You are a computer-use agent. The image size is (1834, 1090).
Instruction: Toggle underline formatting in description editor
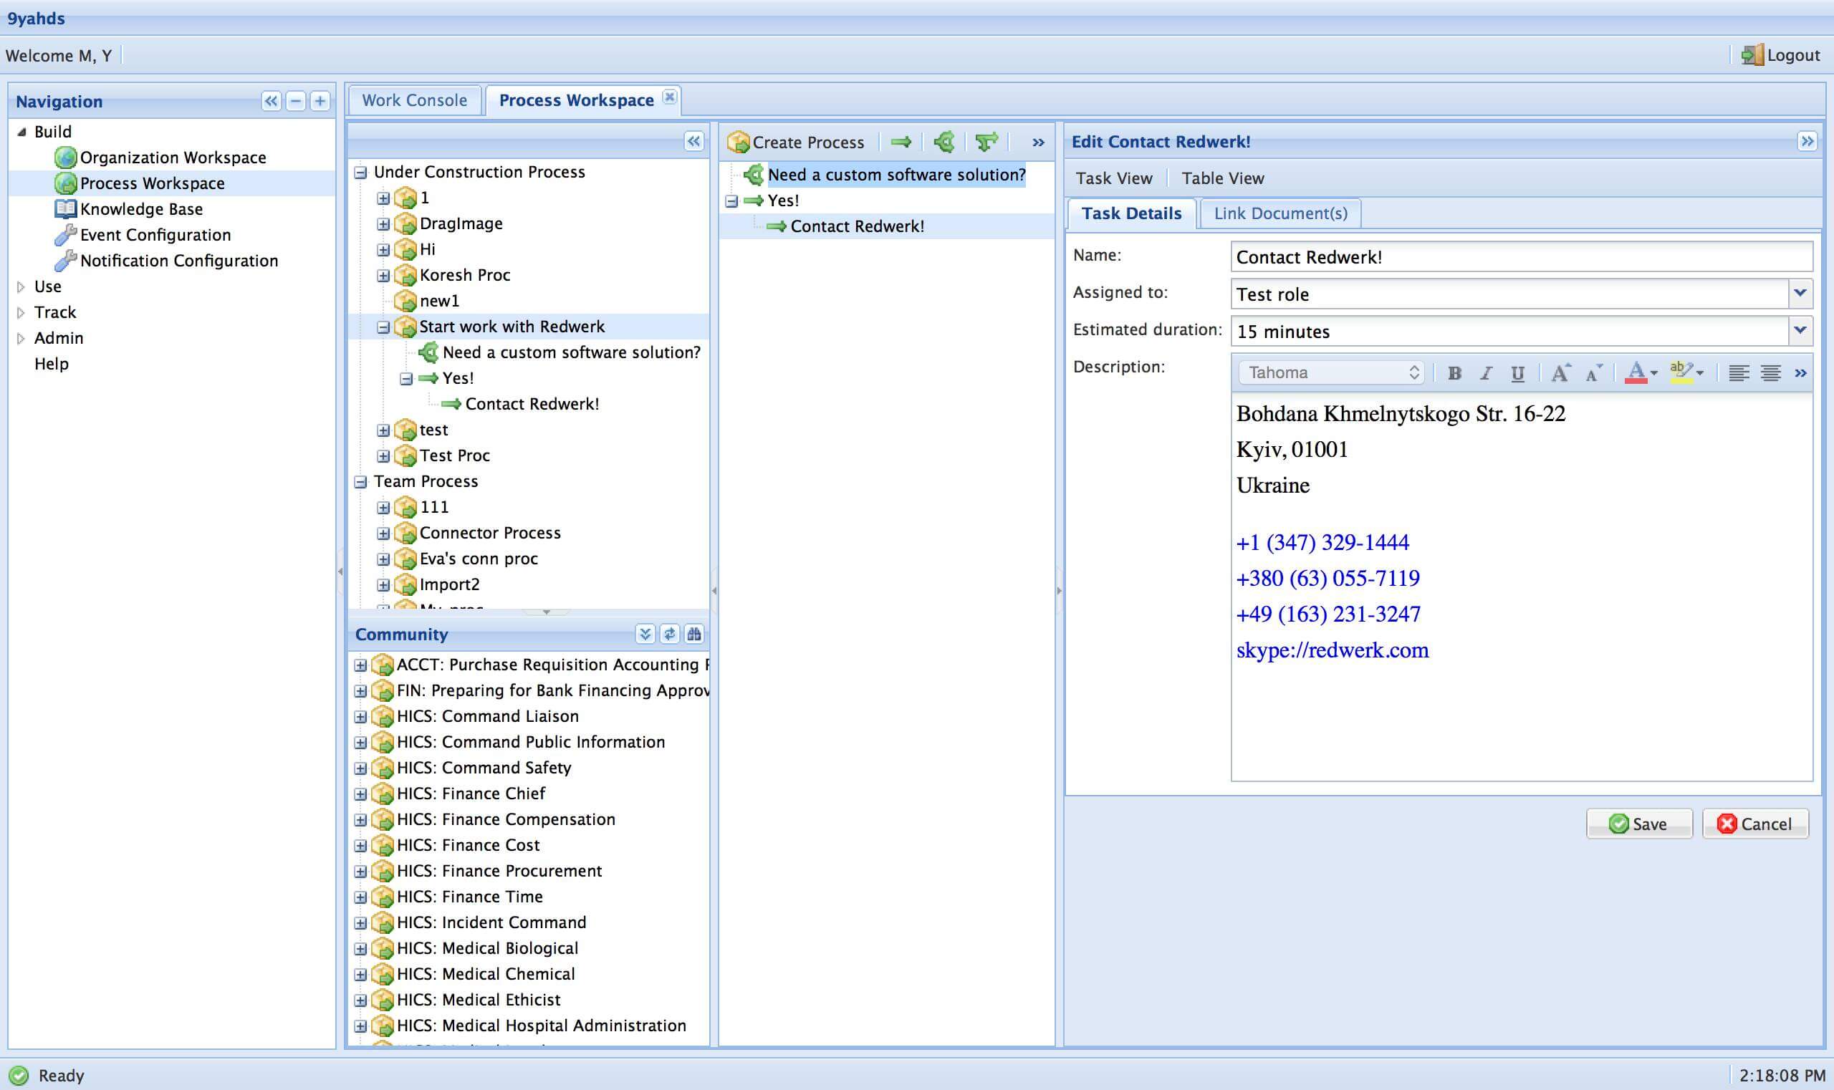[x=1517, y=373]
